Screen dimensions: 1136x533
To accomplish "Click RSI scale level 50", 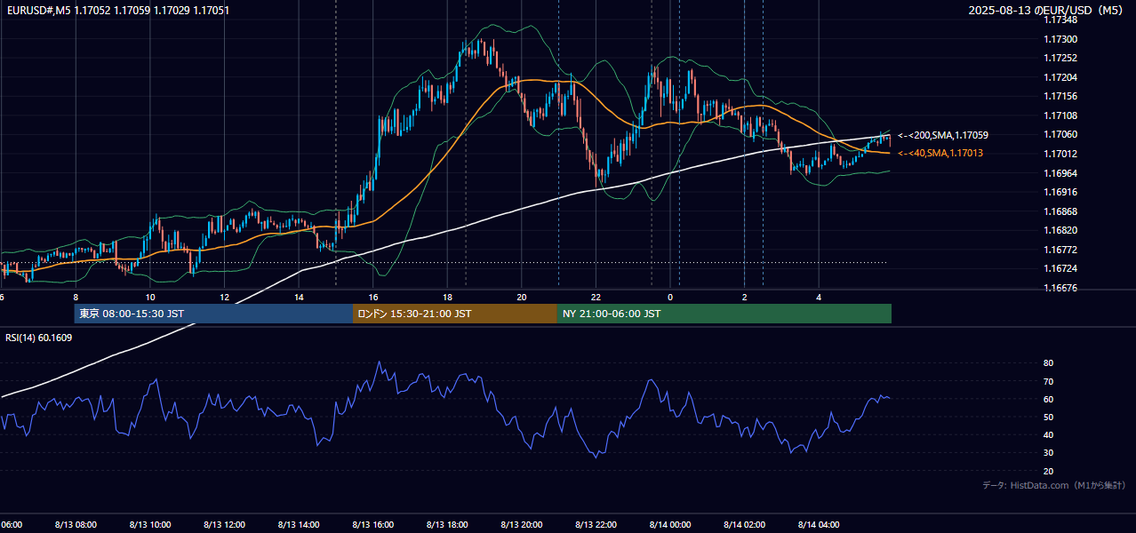I will [x=1048, y=417].
